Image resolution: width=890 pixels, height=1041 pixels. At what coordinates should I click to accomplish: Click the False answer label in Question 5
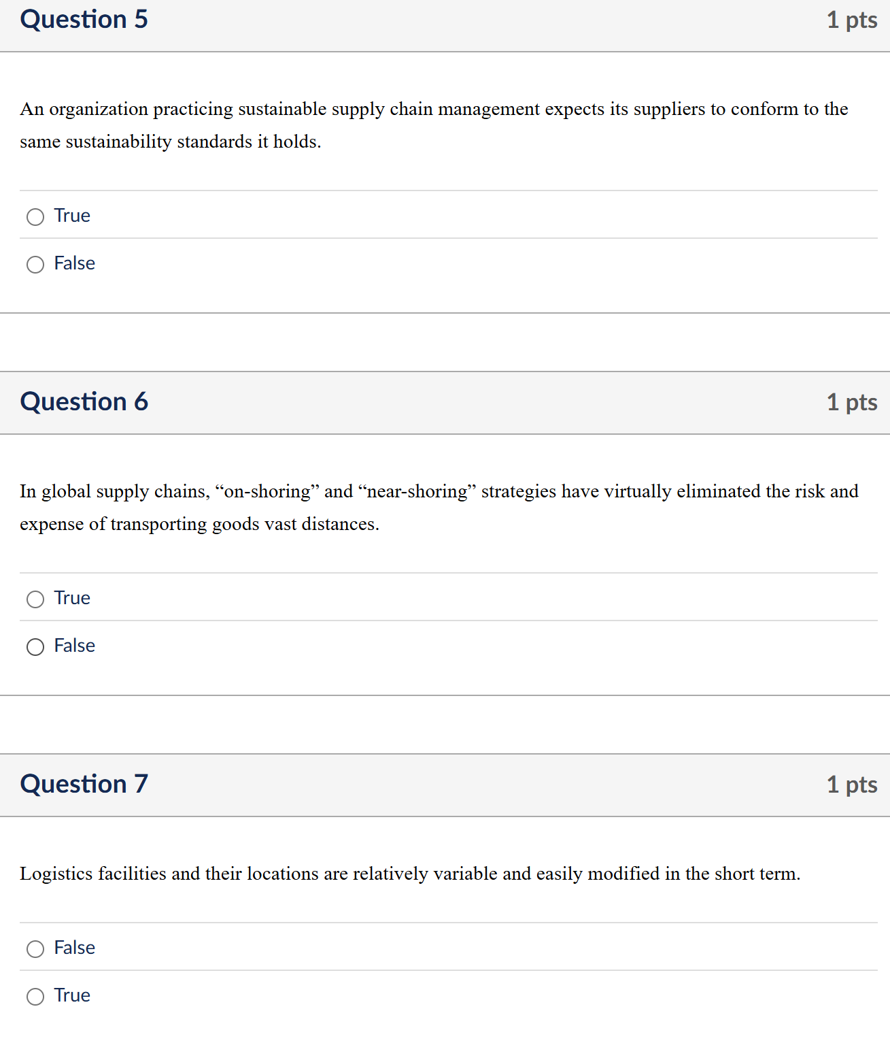point(75,263)
